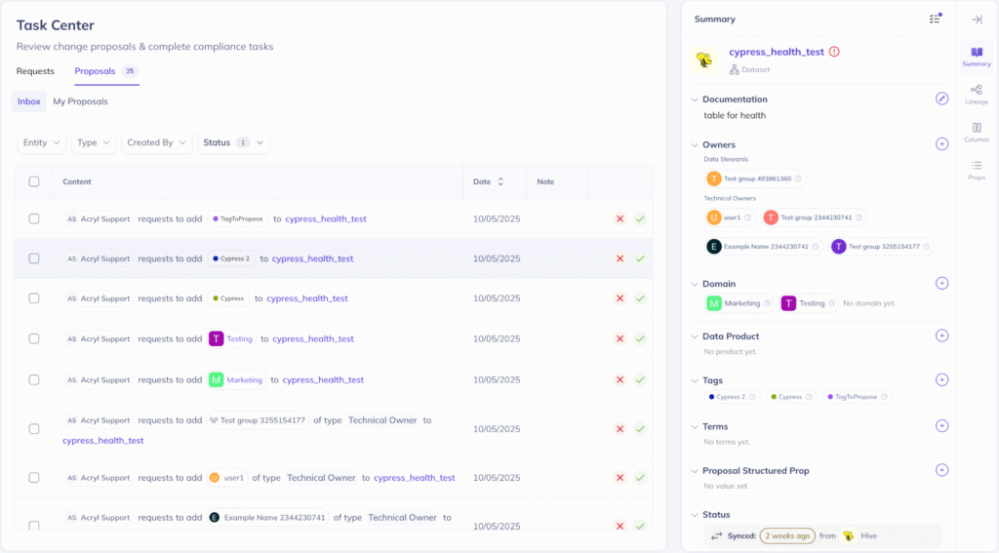Collapse the Owners section
The image size is (999, 553).
[695, 145]
